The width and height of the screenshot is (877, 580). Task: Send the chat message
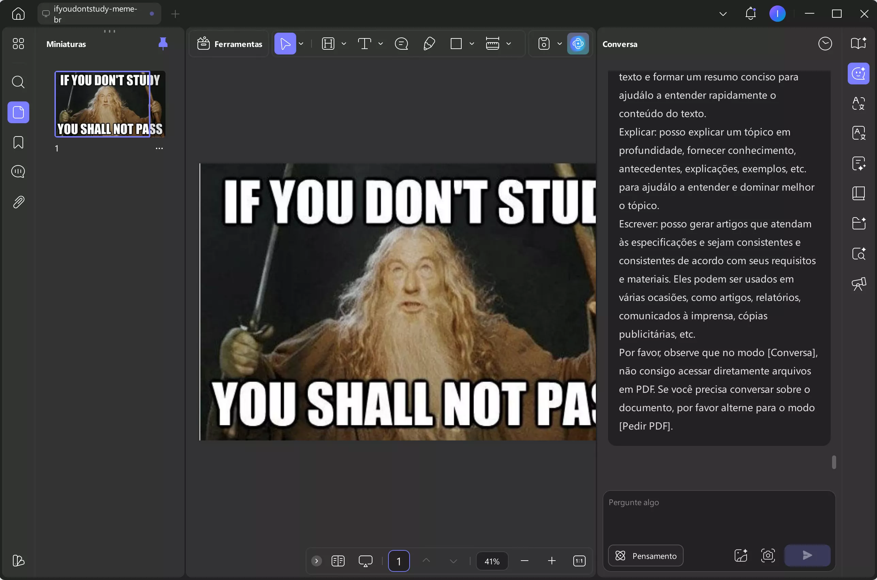tap(807, 555)
